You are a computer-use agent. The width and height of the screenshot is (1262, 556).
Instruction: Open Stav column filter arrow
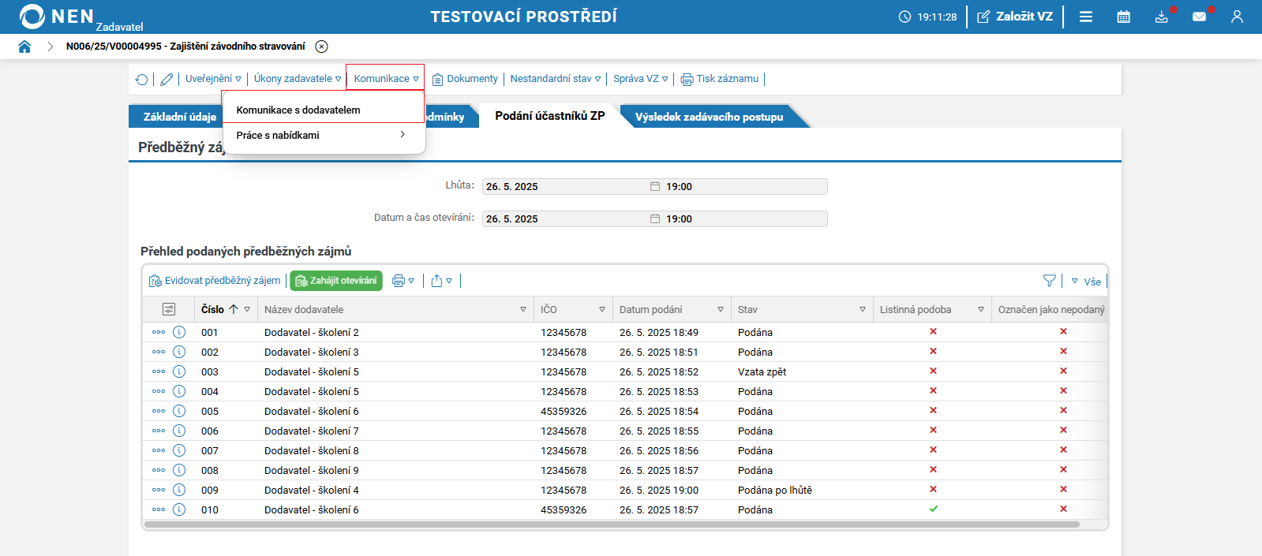click(x=863, y=309)
